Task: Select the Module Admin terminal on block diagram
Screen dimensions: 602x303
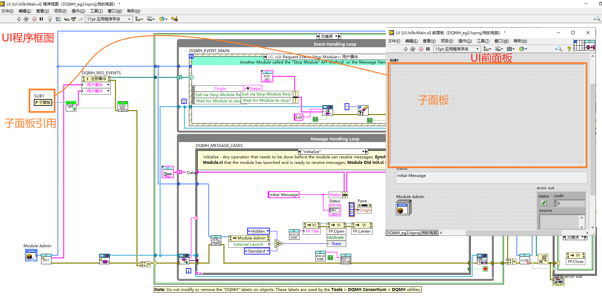Action: tap(31, 255)
